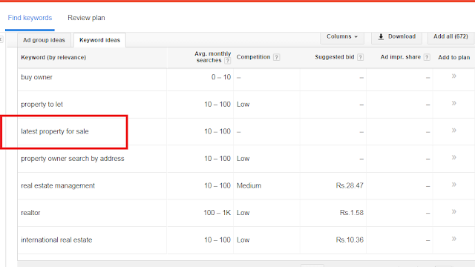Screen dimensions: 475x267
Task: Click the Rs.28.47 suggested bid value
Action: pos(350,185)
